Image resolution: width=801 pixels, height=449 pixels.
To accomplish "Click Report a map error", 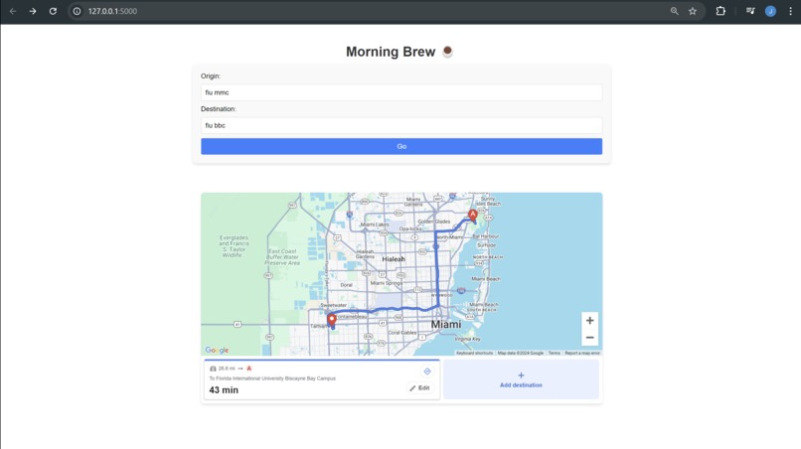I will [x=582, y=353].
